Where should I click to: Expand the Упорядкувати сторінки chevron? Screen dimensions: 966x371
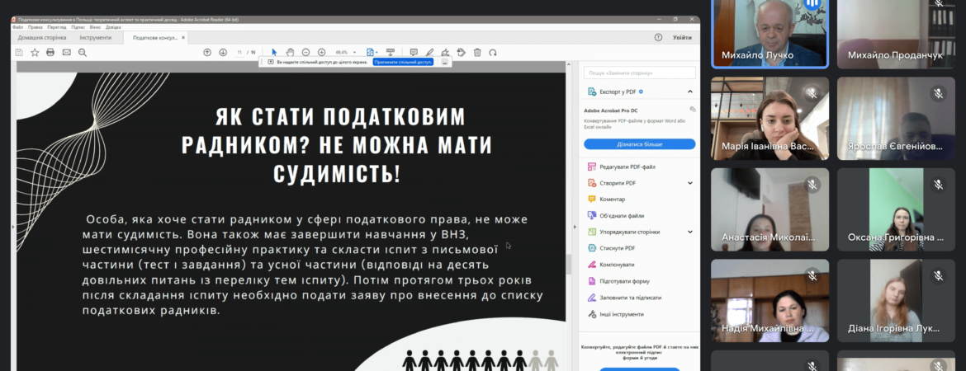tap(690, 232)
